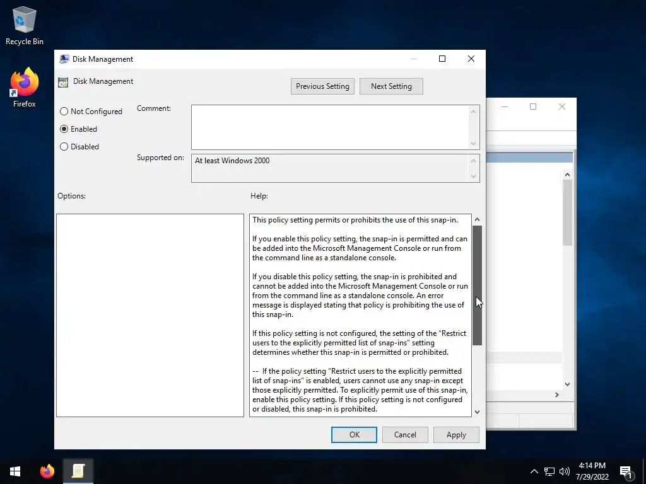Screen dimensions: 646x484
Task: Go to the Next Setting
Action: click(391, 86)
